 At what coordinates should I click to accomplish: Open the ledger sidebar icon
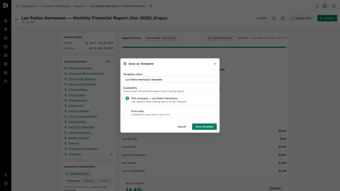[x=6, y=47]
